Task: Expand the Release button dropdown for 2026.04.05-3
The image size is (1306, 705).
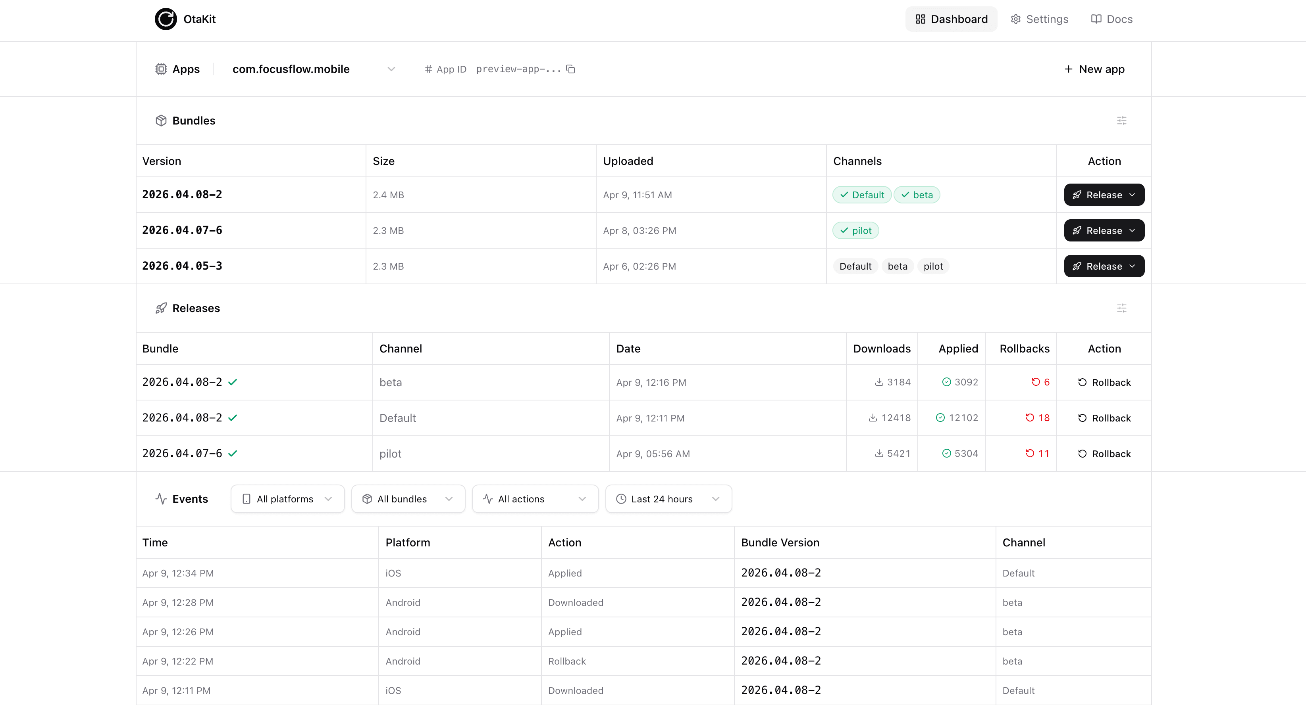Action: 1133,266
